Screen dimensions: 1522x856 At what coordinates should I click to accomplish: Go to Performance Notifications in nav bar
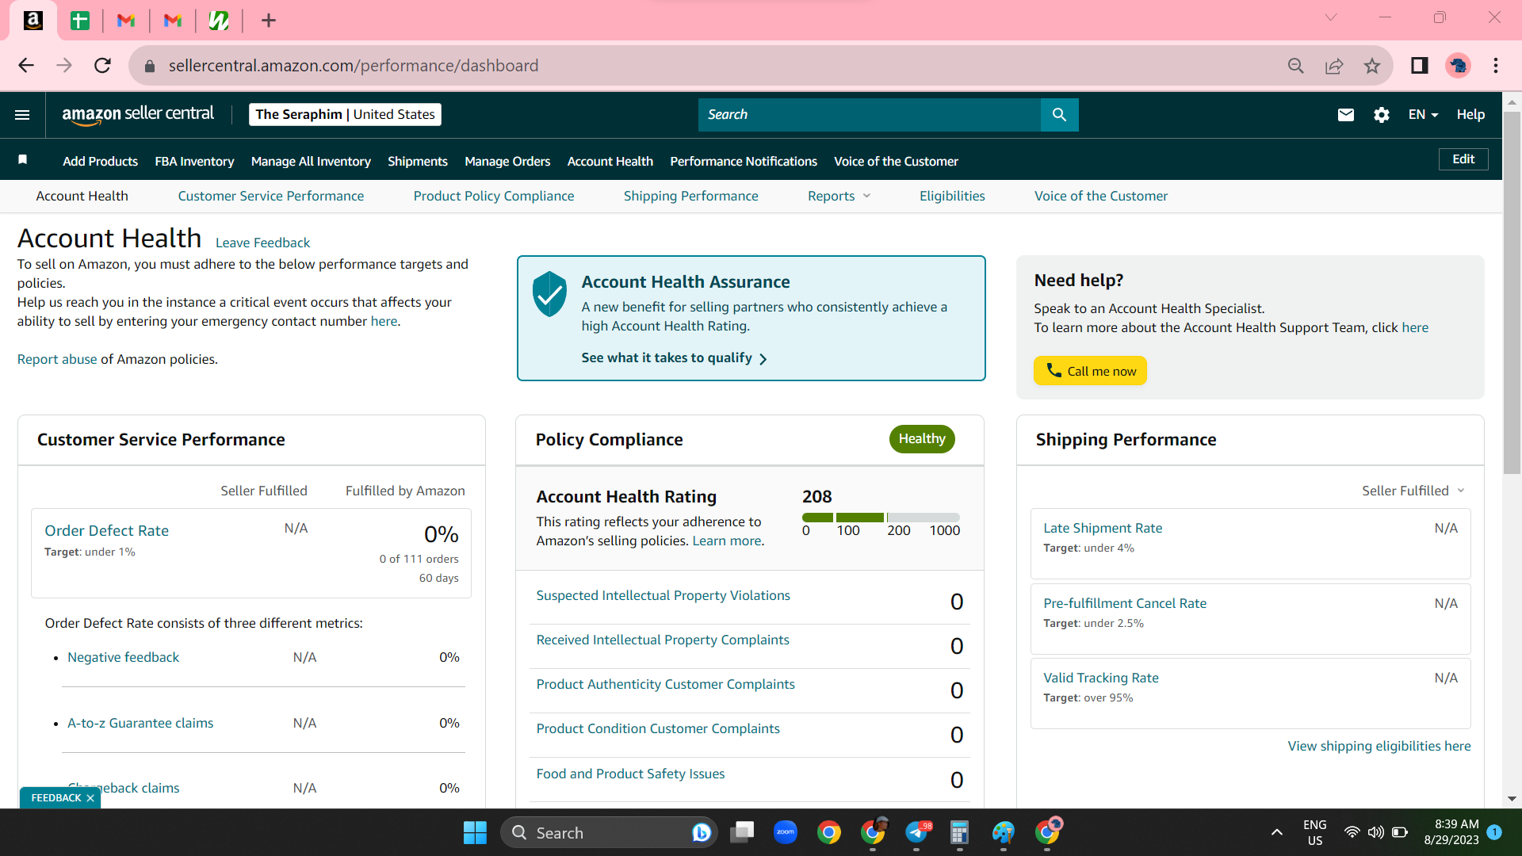(x=744, y=161)
